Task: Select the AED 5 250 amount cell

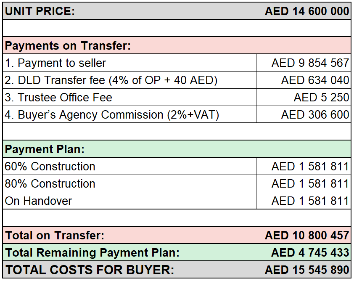Action: click(304, 97)
